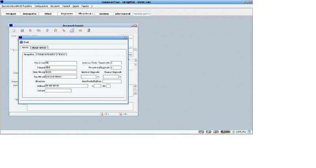Click the attachment link icon in toolbar

(72, 31)
